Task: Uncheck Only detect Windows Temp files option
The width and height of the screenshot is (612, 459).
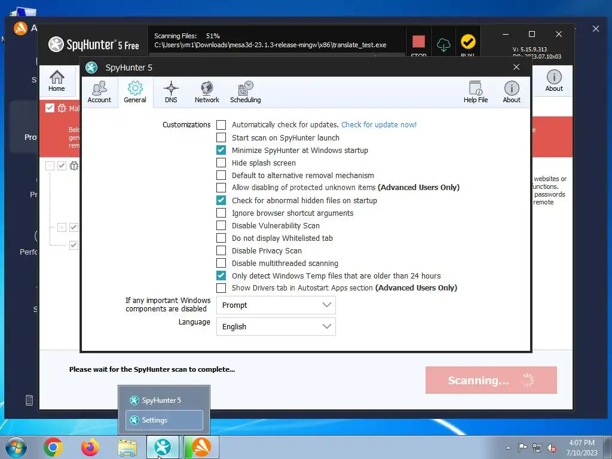Action: pyautogui.click(x=221, y=276)
